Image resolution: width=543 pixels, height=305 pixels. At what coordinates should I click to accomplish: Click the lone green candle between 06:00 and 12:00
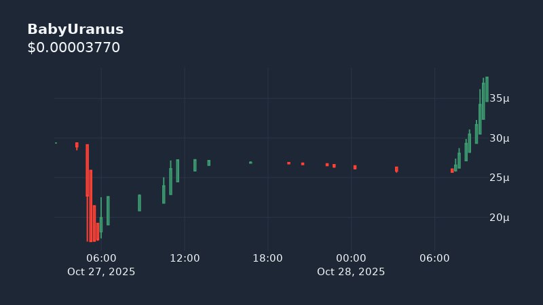pyautogui.click(x=139, y=203)
